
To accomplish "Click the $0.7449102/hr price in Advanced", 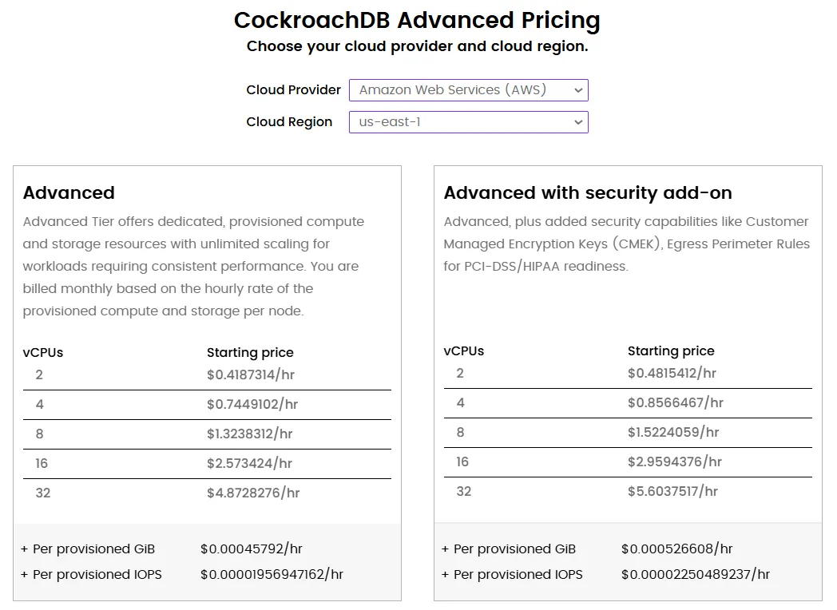I will tap(252, 405).
